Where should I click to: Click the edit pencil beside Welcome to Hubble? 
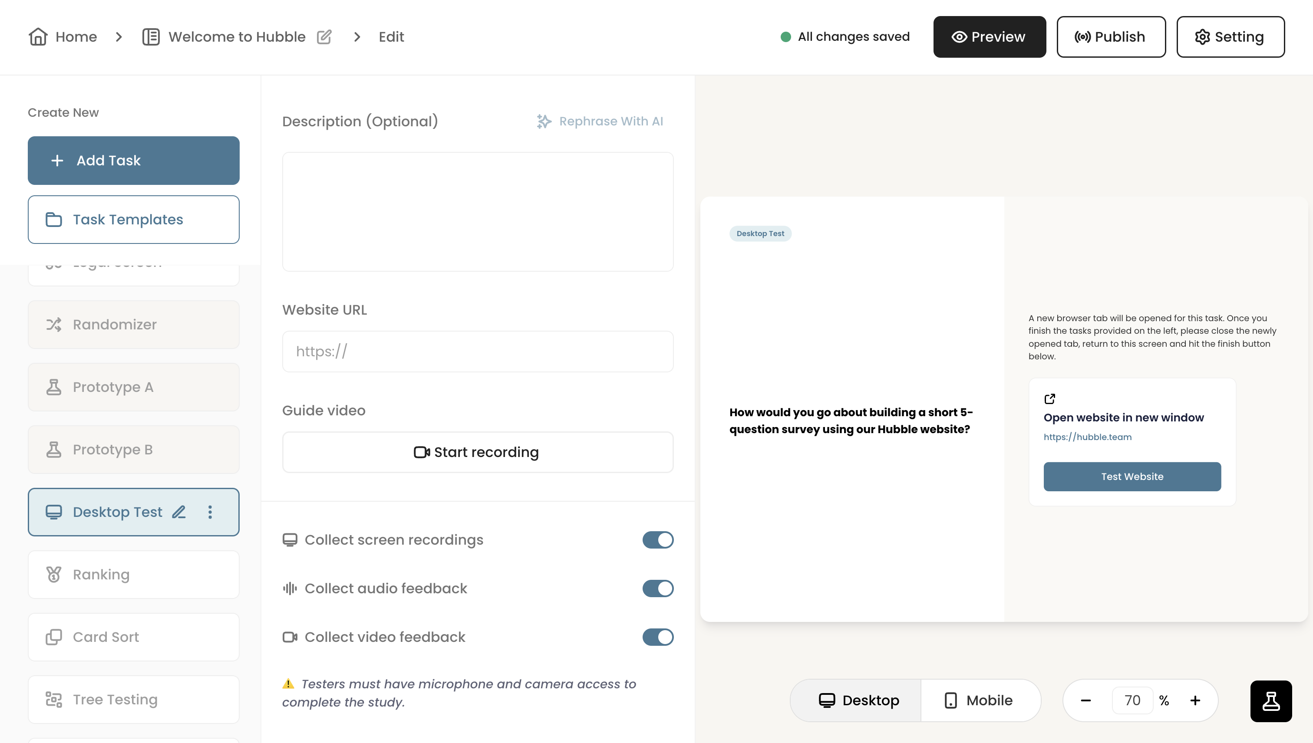[x=324, y=37]
